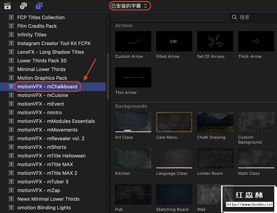Select motionVFX - mTitle MAX category
The image size is (277, 213).
click(45, 164)
